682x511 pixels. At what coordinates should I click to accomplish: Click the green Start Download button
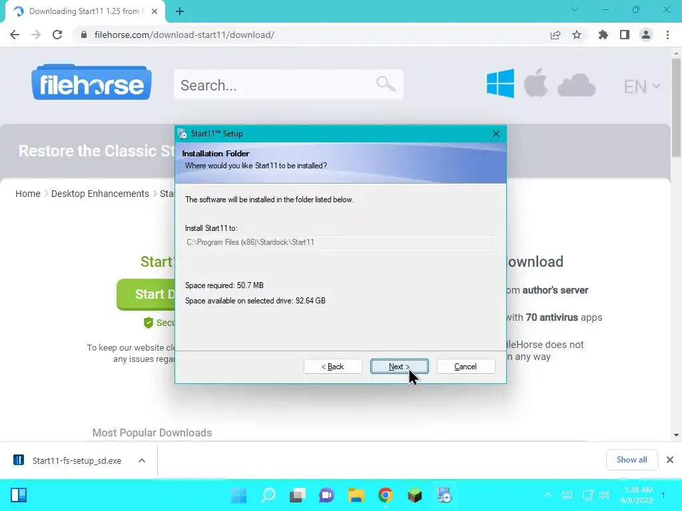pyautogui.click(x=146, y=294)
